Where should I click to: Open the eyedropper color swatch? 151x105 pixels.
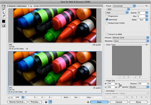coord(4,21)
